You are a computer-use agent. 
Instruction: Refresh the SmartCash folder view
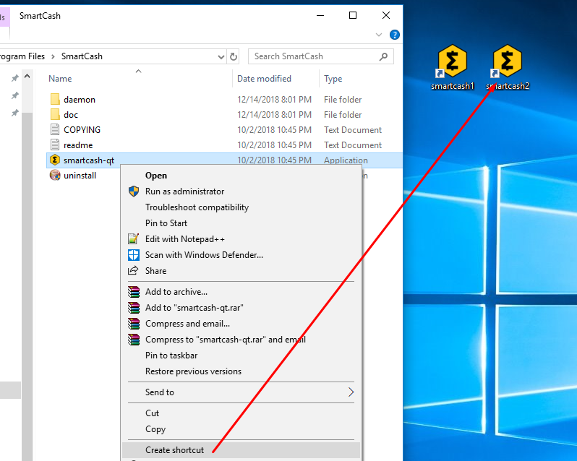click(x=234, y=56)
